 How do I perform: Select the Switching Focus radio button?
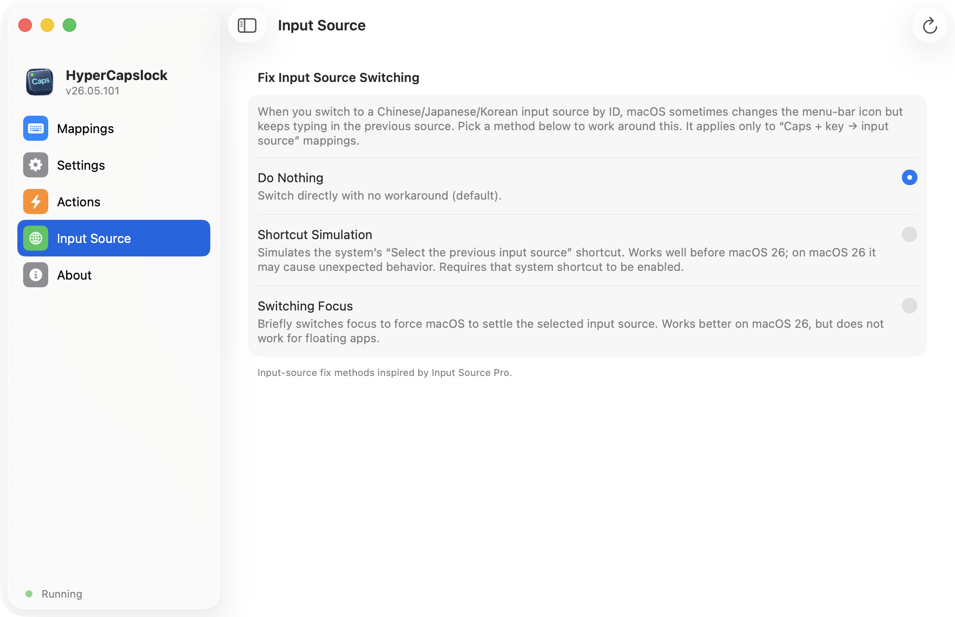coord(909,306)
